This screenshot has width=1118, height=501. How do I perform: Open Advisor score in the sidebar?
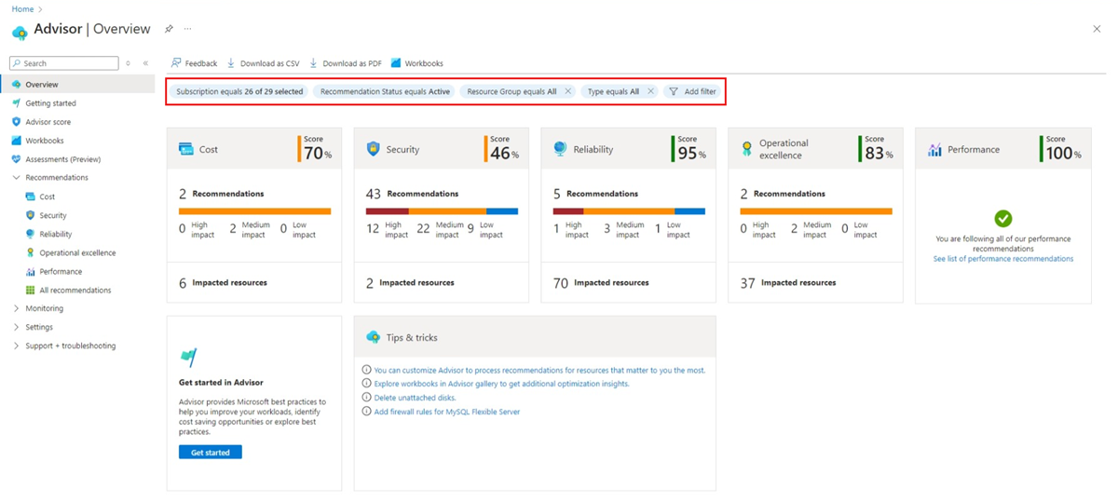(x=48, y=122)
